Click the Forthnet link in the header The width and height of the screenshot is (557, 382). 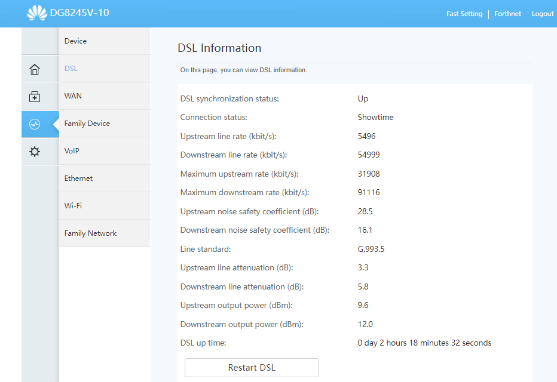point(507,14)
